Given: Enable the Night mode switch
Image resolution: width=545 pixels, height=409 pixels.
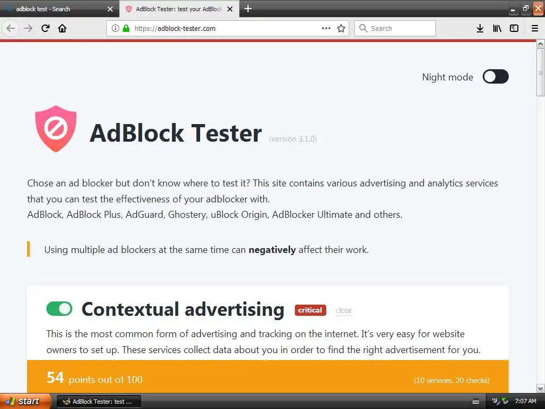Looking at the screenshot, I should [496, 77].
